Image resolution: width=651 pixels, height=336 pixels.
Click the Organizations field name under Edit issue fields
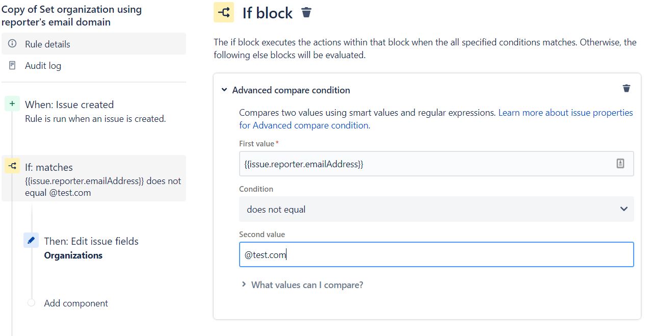(x=73, y=255)
